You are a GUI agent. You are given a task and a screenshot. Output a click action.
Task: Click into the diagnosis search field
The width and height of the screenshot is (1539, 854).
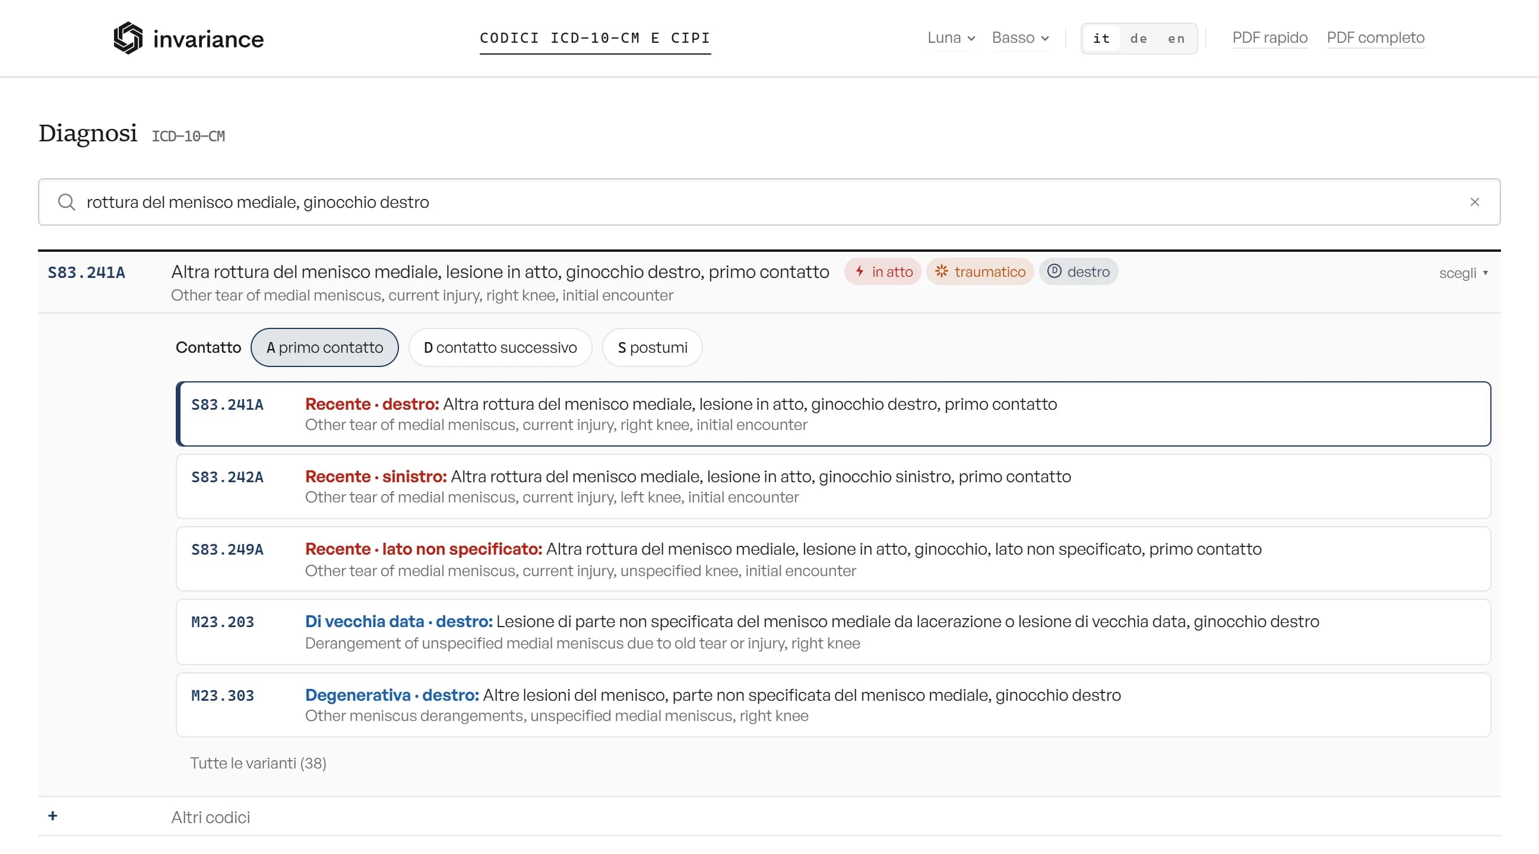click(x=769, y=202)
